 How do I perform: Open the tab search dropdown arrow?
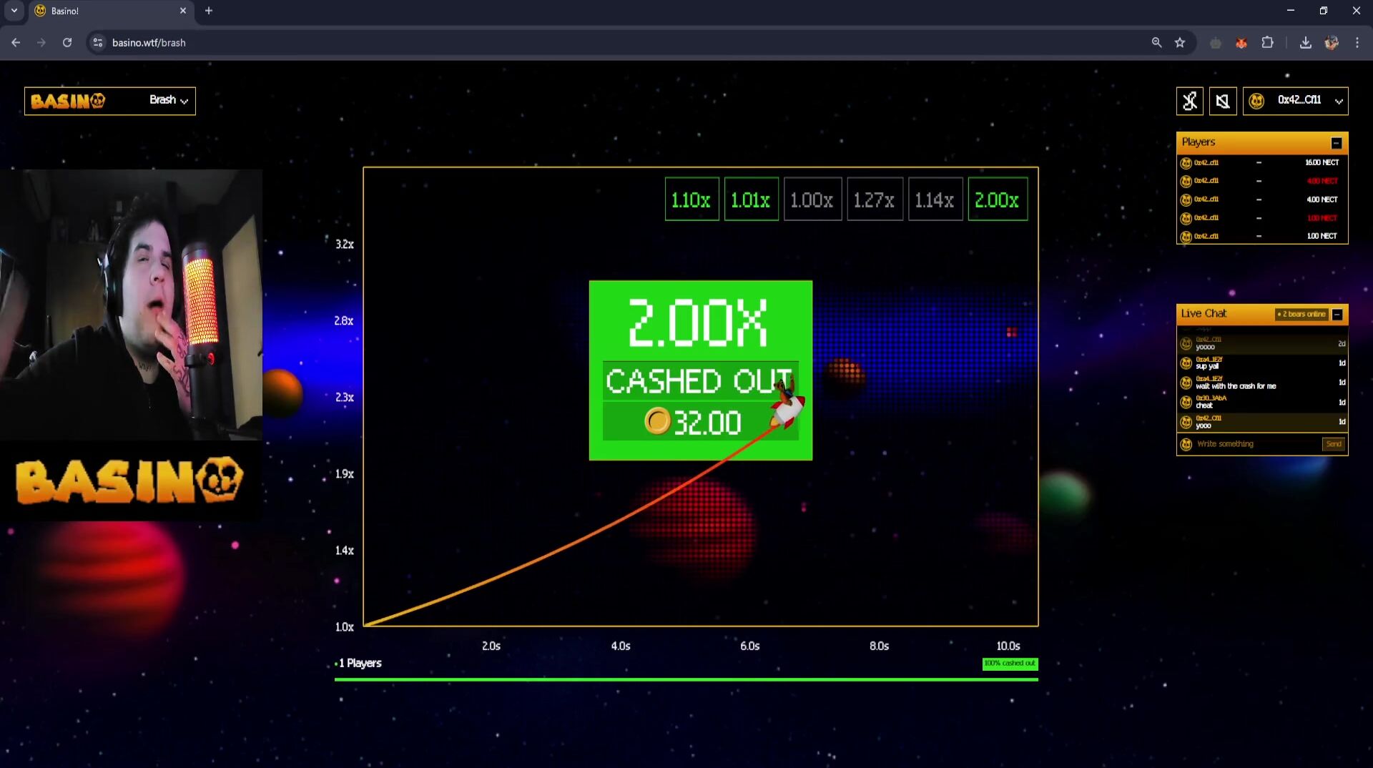click(x=14, y=11)
